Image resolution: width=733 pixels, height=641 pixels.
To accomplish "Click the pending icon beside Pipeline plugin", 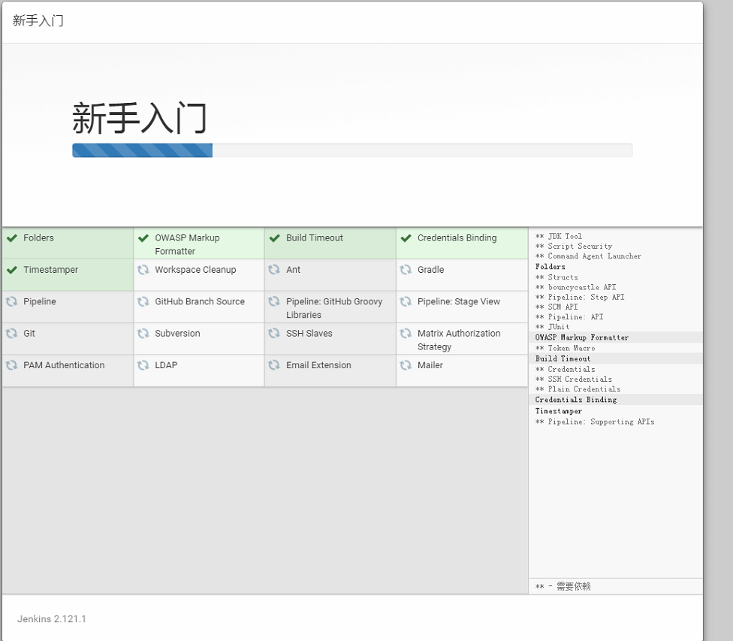I will tap(12, 302).
